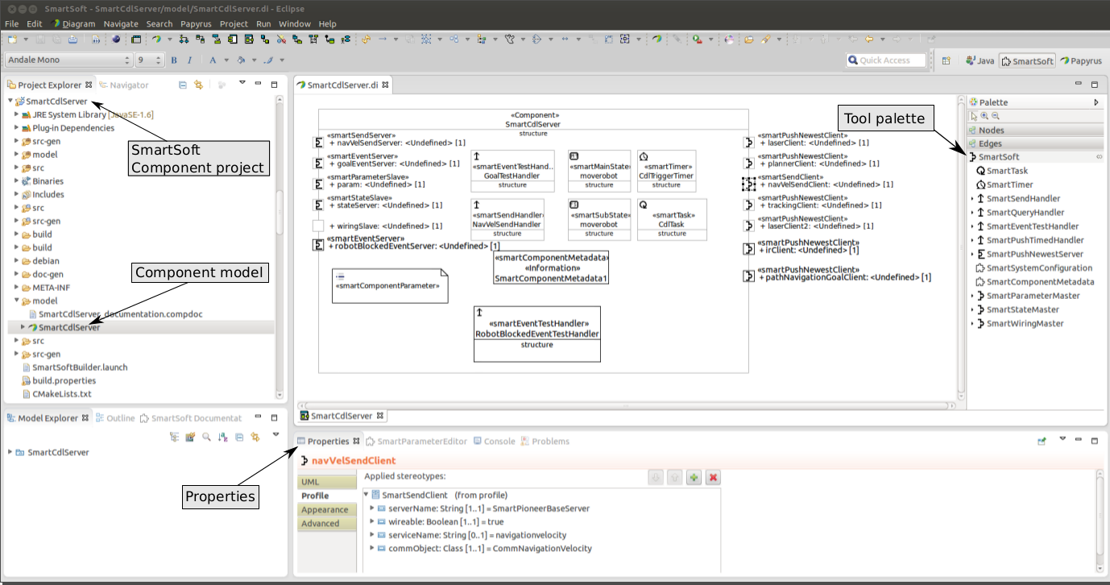Click the New file toolbar icon
The width and height of the screenshot is (1110, 585).
(x=14, y=39)
